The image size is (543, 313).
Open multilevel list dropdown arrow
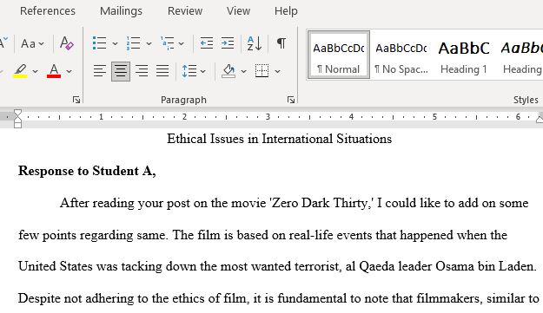click(181, 44)
